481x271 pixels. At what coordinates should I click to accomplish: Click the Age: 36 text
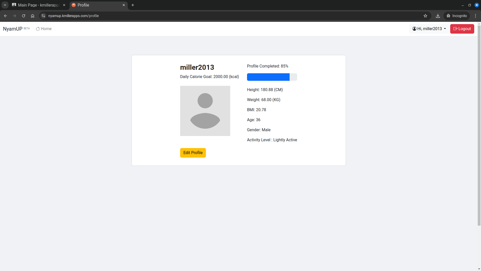coord(254,120)
